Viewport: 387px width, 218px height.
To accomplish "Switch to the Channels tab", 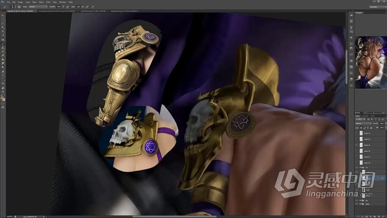I will (365, 116).
